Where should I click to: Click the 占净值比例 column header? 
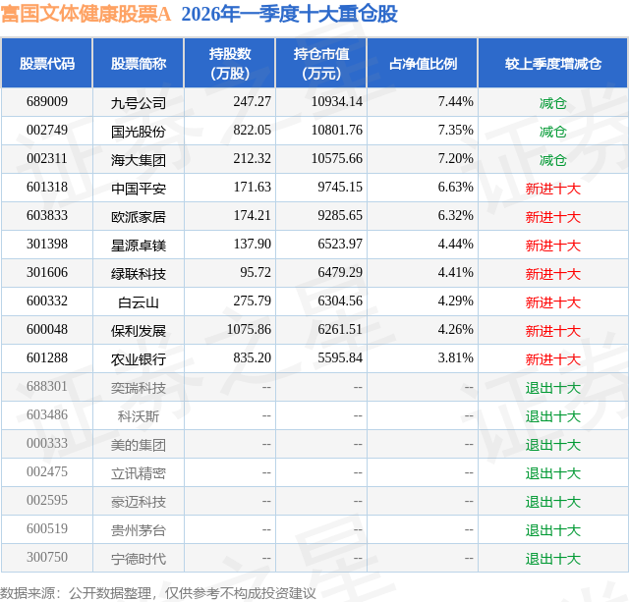point(423,63)
